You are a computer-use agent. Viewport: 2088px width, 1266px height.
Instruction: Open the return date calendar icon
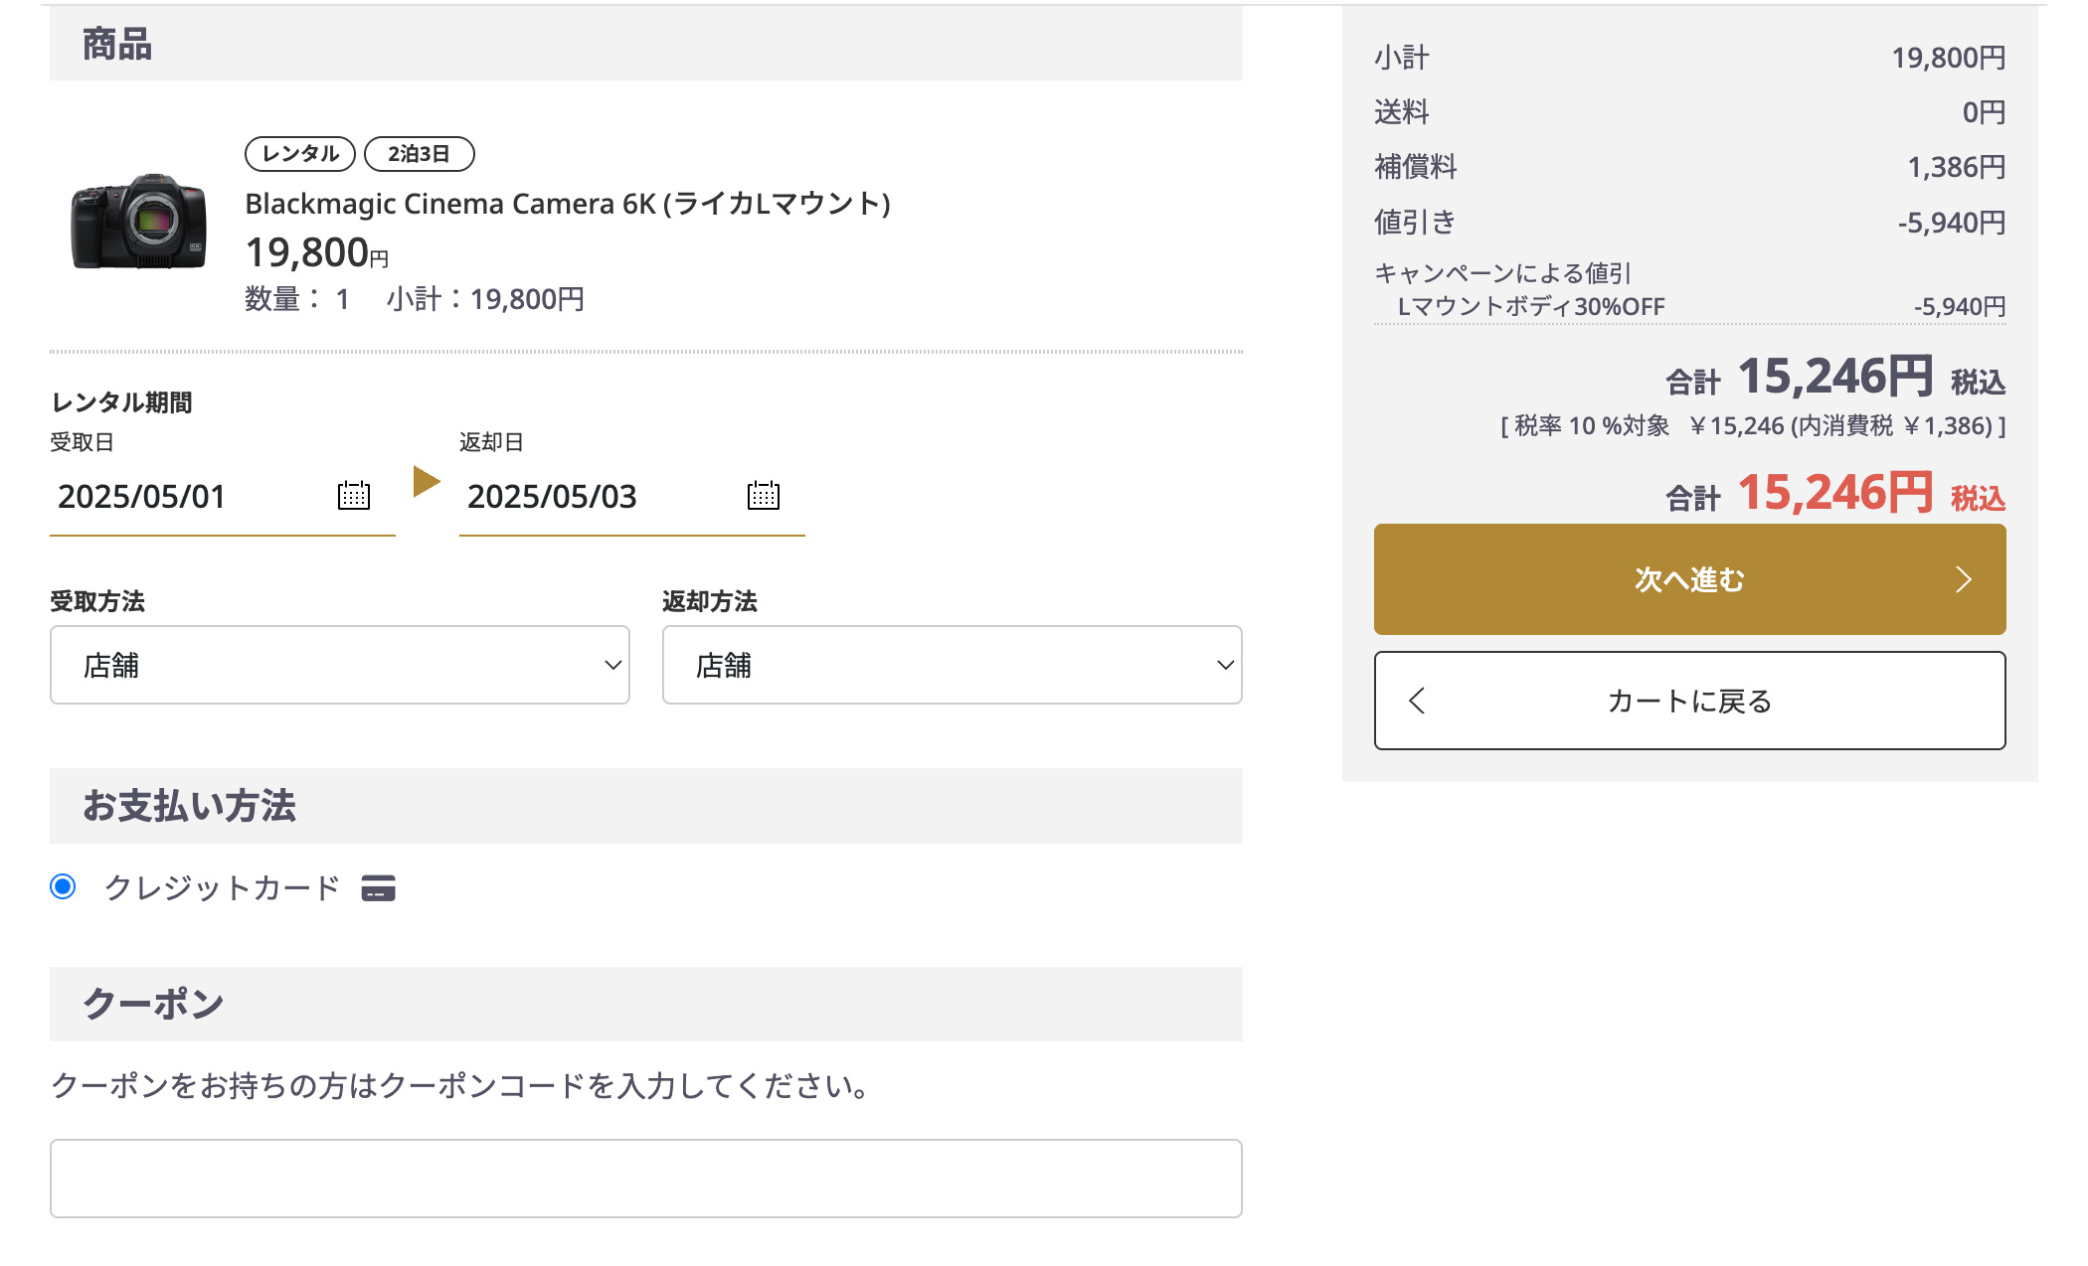764,495
